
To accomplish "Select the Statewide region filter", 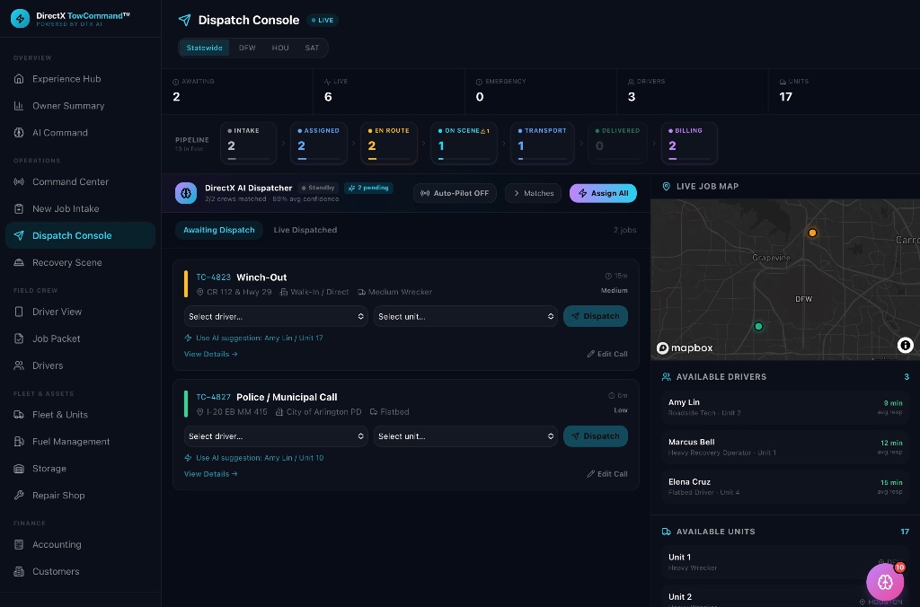I will click(x=204, y=48).
